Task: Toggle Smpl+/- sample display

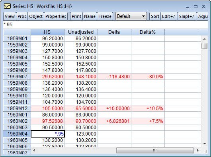Action: tap(188, 16)
